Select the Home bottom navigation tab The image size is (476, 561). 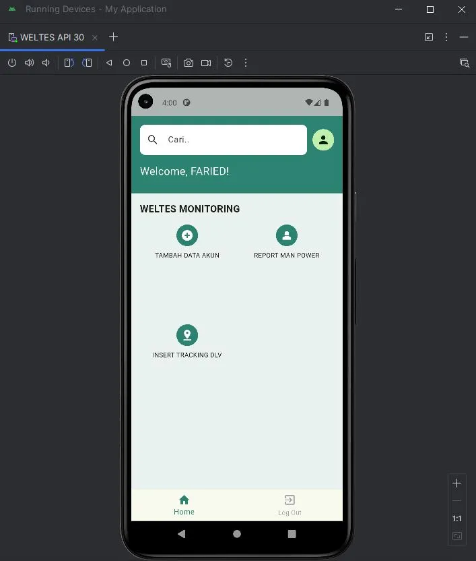point(184,504)
